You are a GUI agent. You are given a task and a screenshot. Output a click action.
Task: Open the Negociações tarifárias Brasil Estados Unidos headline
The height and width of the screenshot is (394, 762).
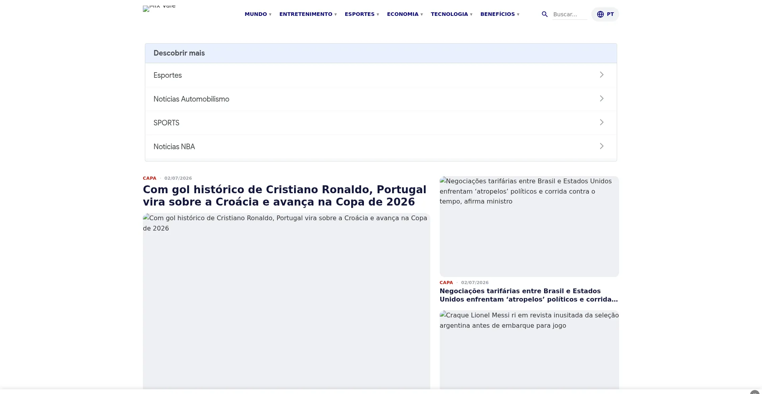529,295
